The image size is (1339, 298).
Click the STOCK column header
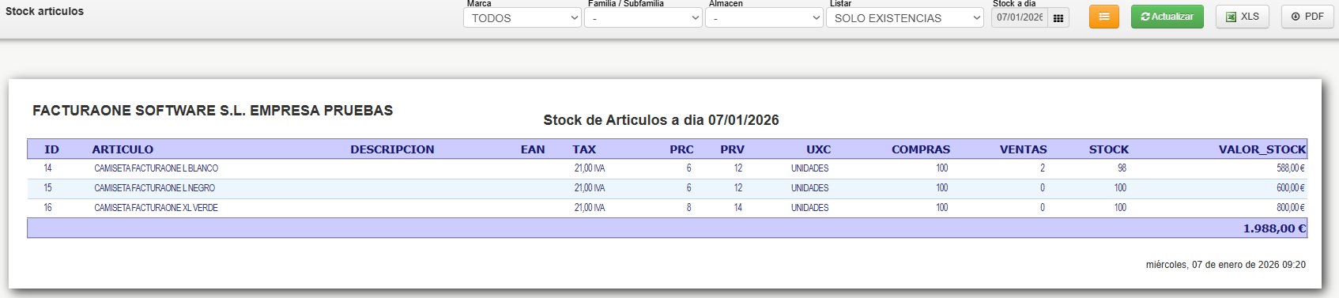coord(1109,149)
